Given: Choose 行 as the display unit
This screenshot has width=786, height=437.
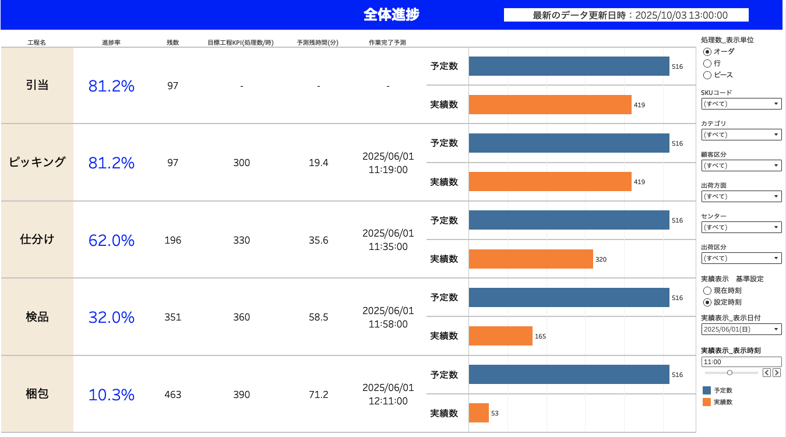Looking at the screenshot, I should [707, 63].
